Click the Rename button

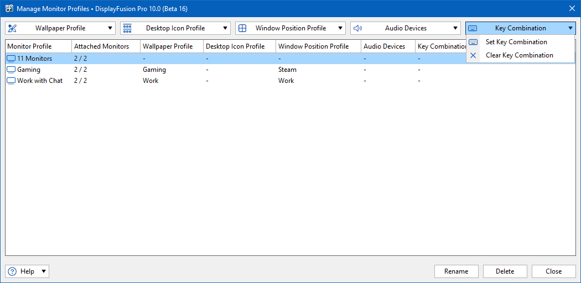pyautogui.click(x=456, y=271)
